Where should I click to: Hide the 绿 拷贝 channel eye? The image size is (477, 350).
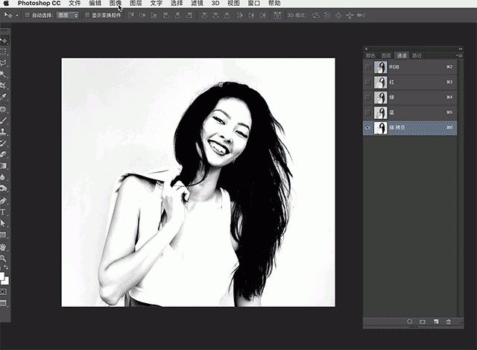click(367, 128)
